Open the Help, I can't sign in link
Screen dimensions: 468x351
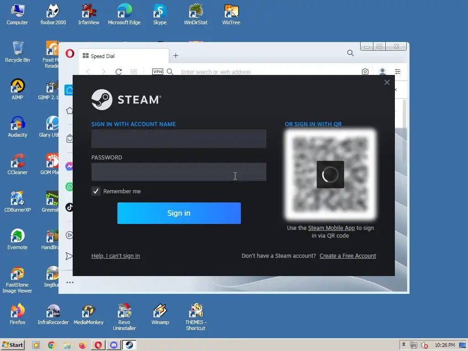(116, 256)
